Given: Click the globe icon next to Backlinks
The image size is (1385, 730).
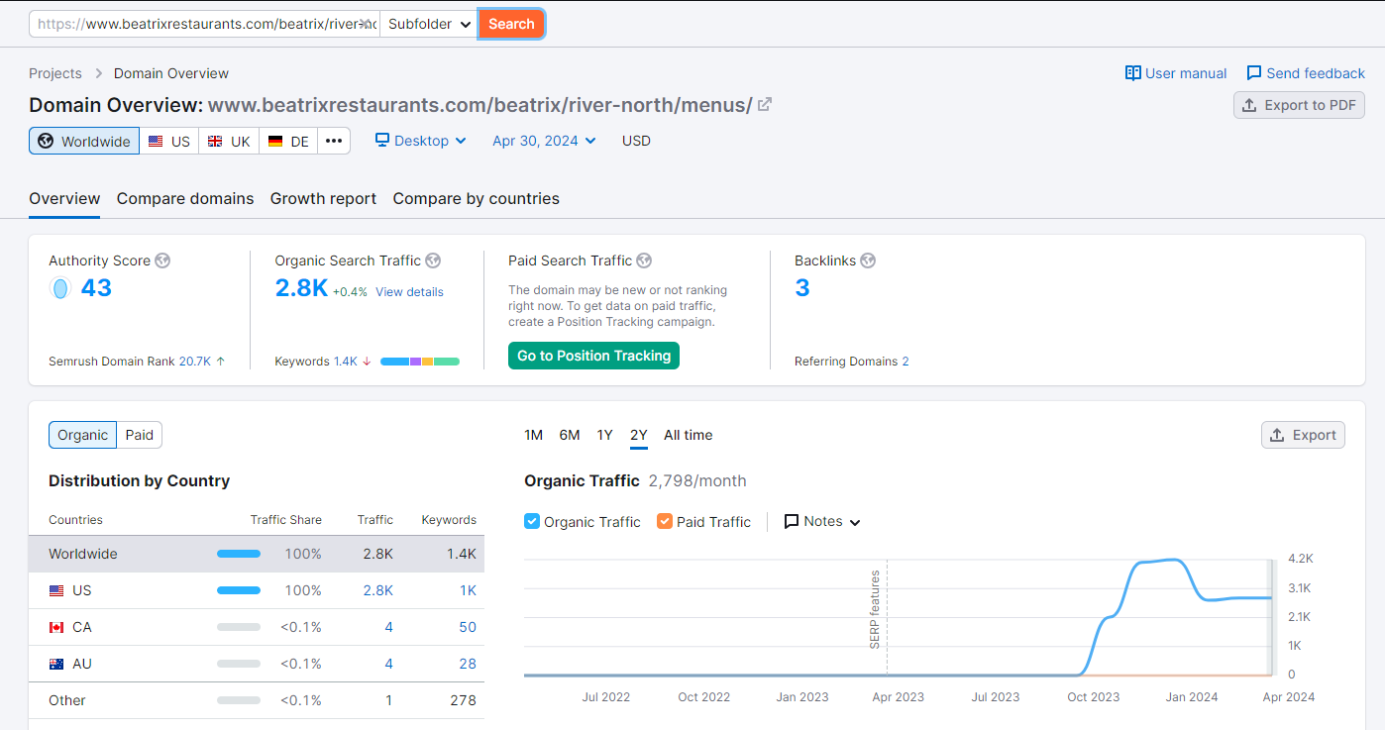Looking at the screenshot, I should click(x=868, y=261).
